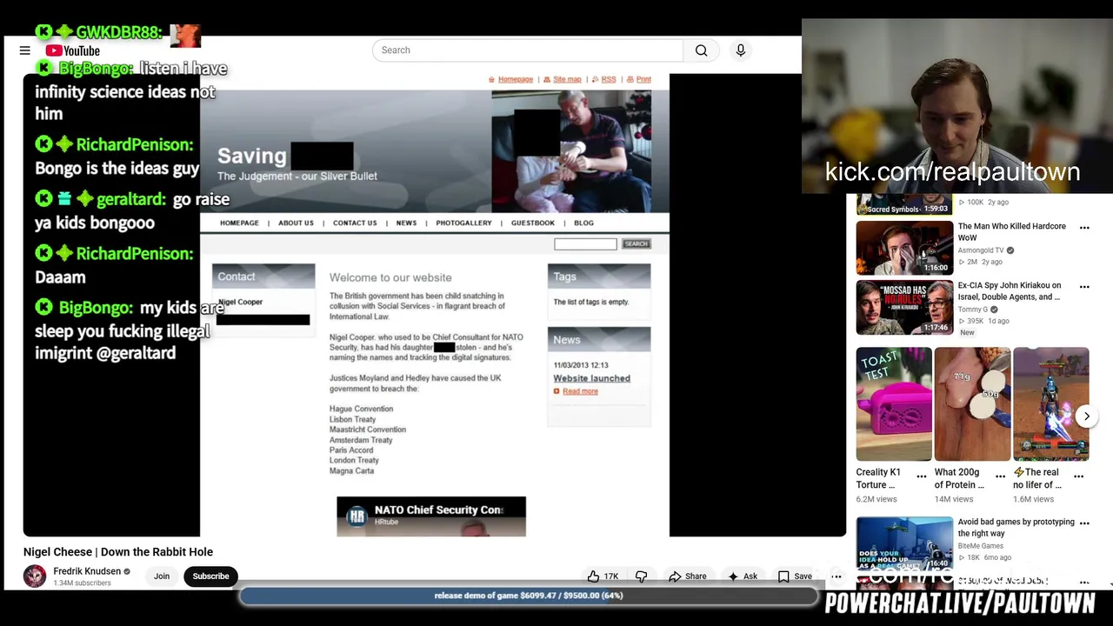1113x626 pixels.
Task: Open the YouTube hamburger guide menu
Action: click(x=24, y=50)
